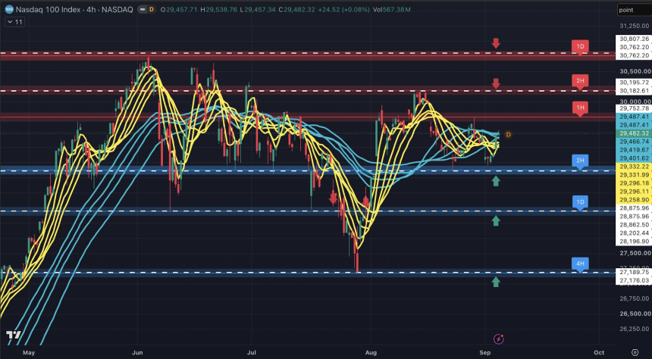Click the red down arrow above the 1D resistance zone
Screen dimensions: 652x359
(x=496, y=43)
